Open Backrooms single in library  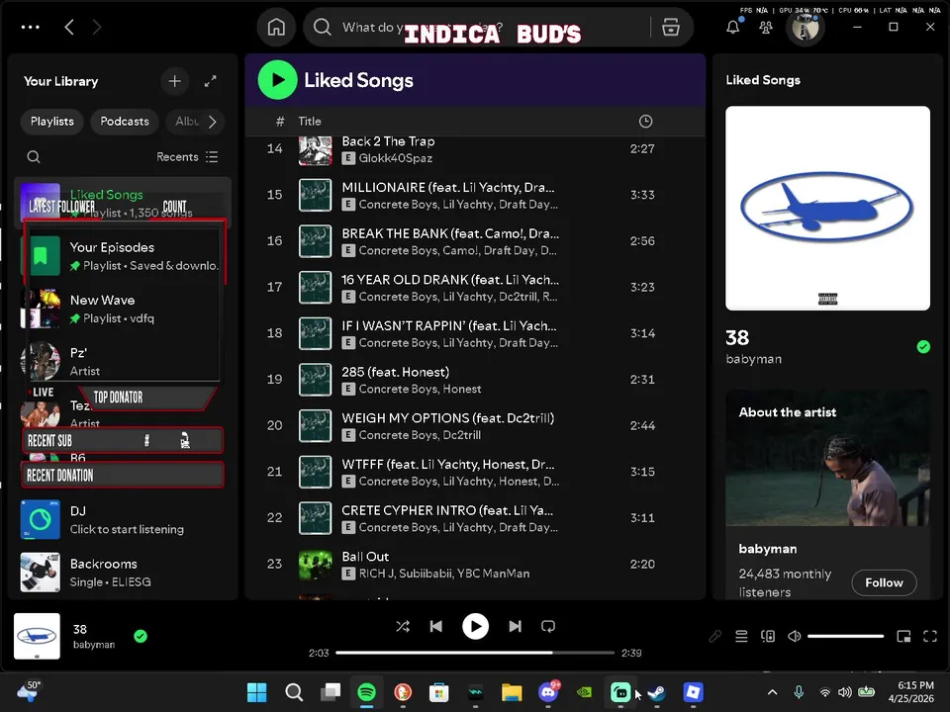[x=123, y=573]
